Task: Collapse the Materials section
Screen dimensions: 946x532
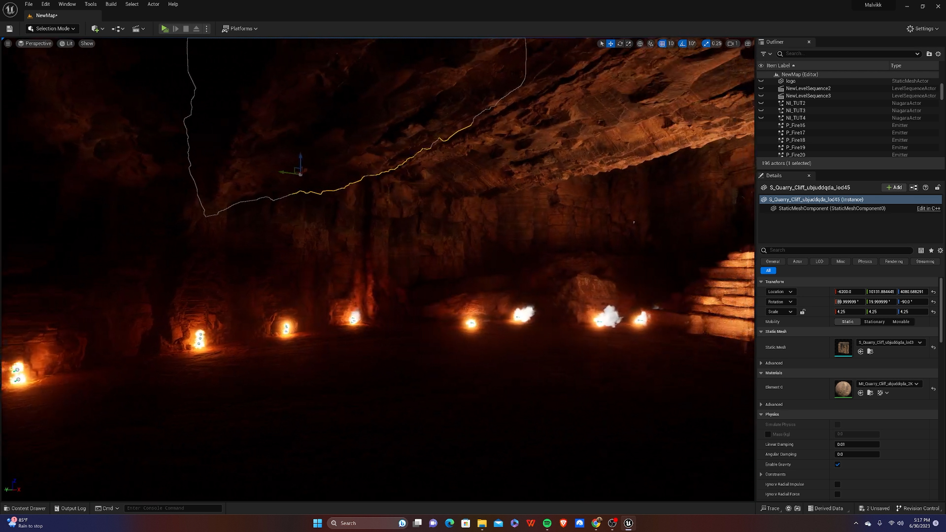Action: [x=761, y=373]
